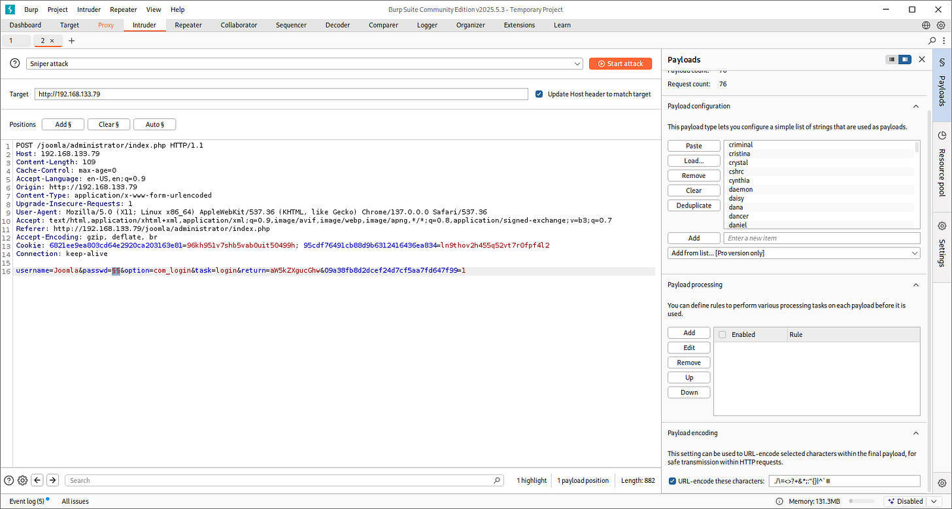Close Intruder tab 2
Image resolution: width=952 pixels, height=509 pixels.
52,41
